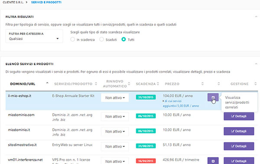Sort table by Gestione column
Screen dimensions: 260x164
pyautogui.click(x=240, y=84)
